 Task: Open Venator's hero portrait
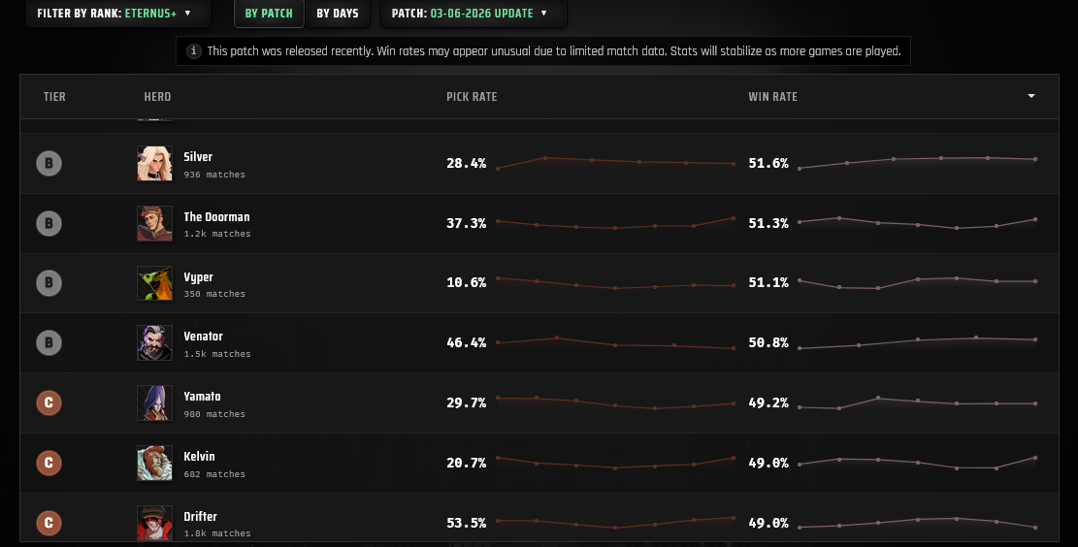[x=154, y=343]
